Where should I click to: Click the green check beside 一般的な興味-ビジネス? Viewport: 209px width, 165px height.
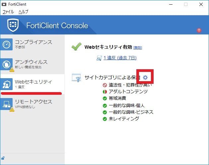(105, 112)
